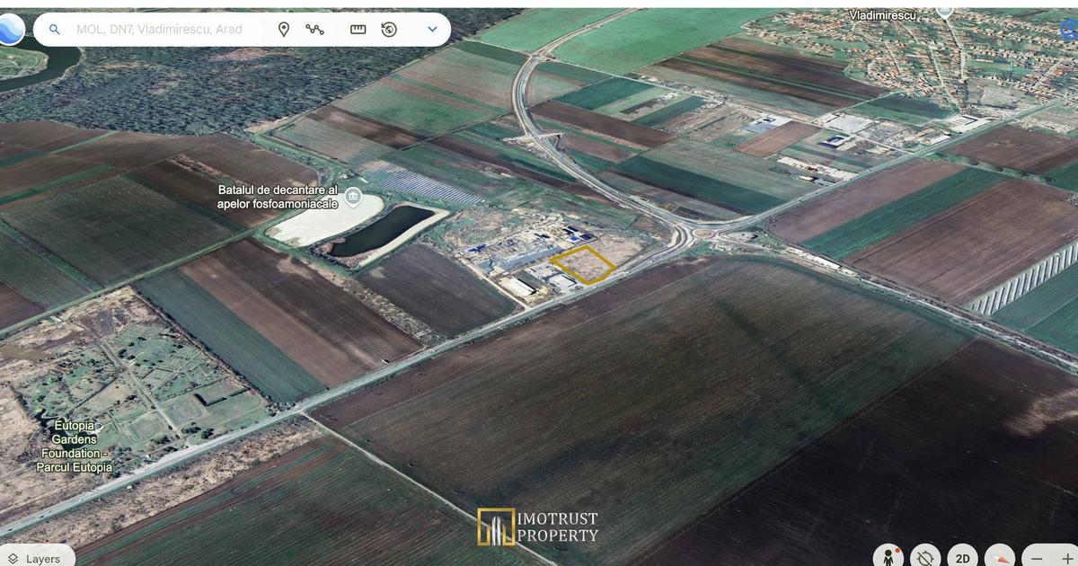1078x566 pixels.
Task: Open the Batalul de decantare place label
Action: click(x=278, y=197)
